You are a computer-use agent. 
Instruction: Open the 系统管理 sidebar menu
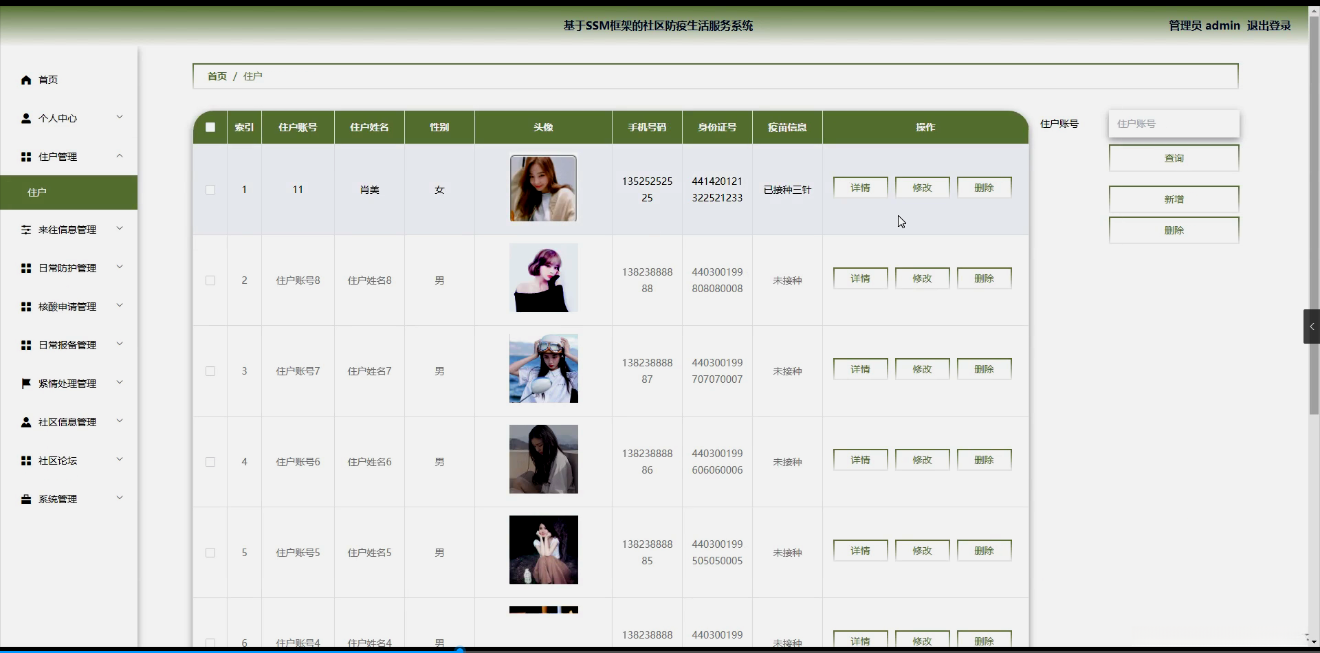[x=69, y=499]
